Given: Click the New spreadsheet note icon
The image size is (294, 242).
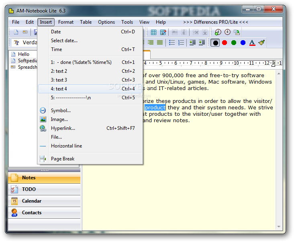Looking at the screenshot, I should tap(25, 32).
